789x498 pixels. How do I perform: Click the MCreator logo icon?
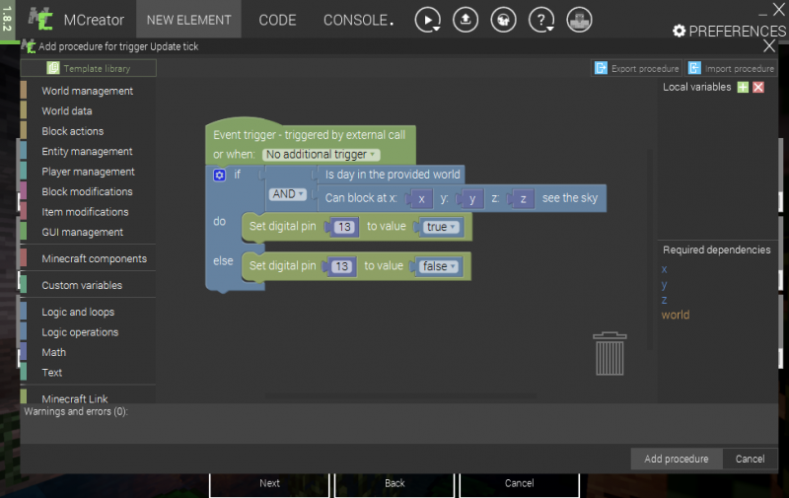tap(40, 19)
